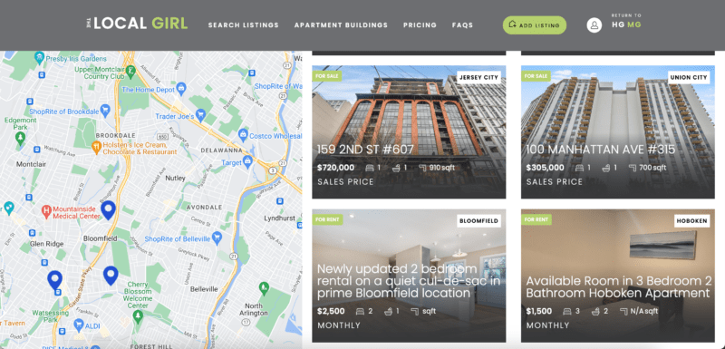Return to MG site link

coord(634,24)
